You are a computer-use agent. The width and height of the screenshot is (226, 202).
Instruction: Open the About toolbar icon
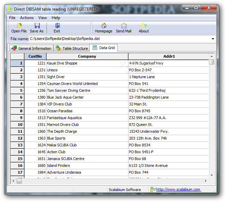144,26
